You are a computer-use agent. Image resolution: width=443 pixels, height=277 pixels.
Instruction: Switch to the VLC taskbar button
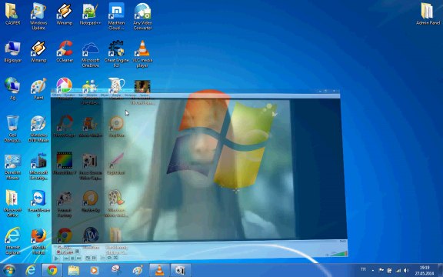point(159,271)
